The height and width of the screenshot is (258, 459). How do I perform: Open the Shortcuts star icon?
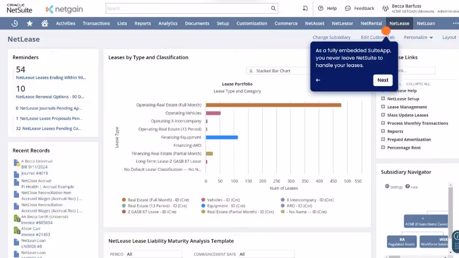click(30, 24)
